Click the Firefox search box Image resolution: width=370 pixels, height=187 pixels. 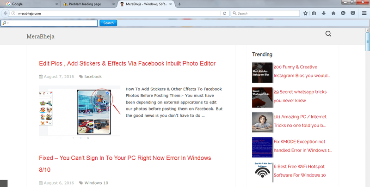coord(265,13)
